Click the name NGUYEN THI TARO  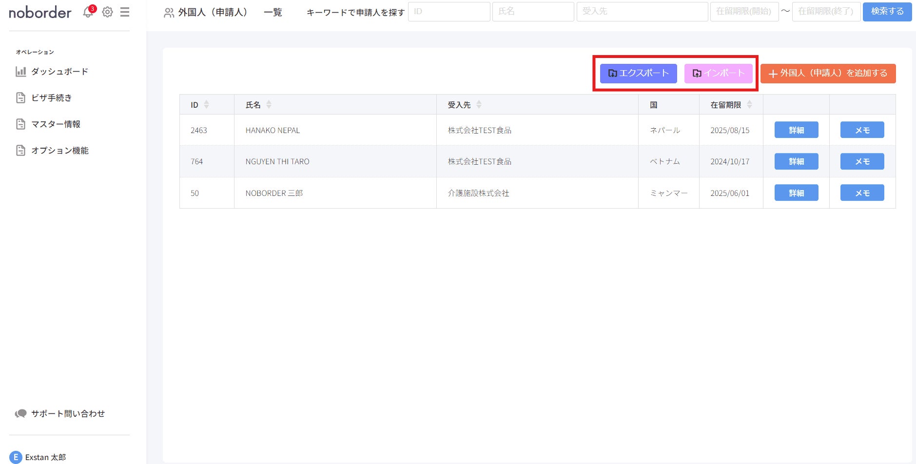277,161
